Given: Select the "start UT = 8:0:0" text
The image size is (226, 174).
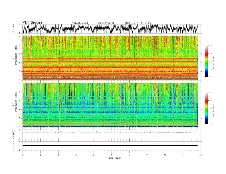Looking at the screenshot, I should 138,23.
